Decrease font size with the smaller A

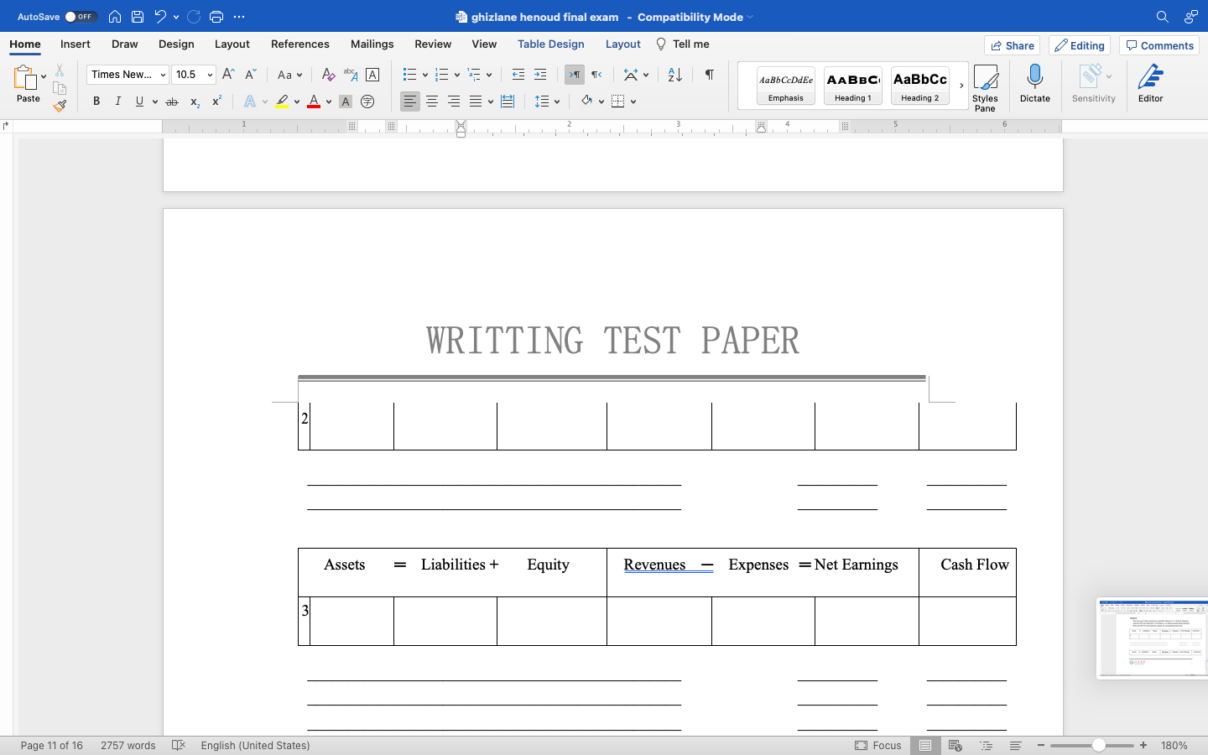[x=250, y=75]
